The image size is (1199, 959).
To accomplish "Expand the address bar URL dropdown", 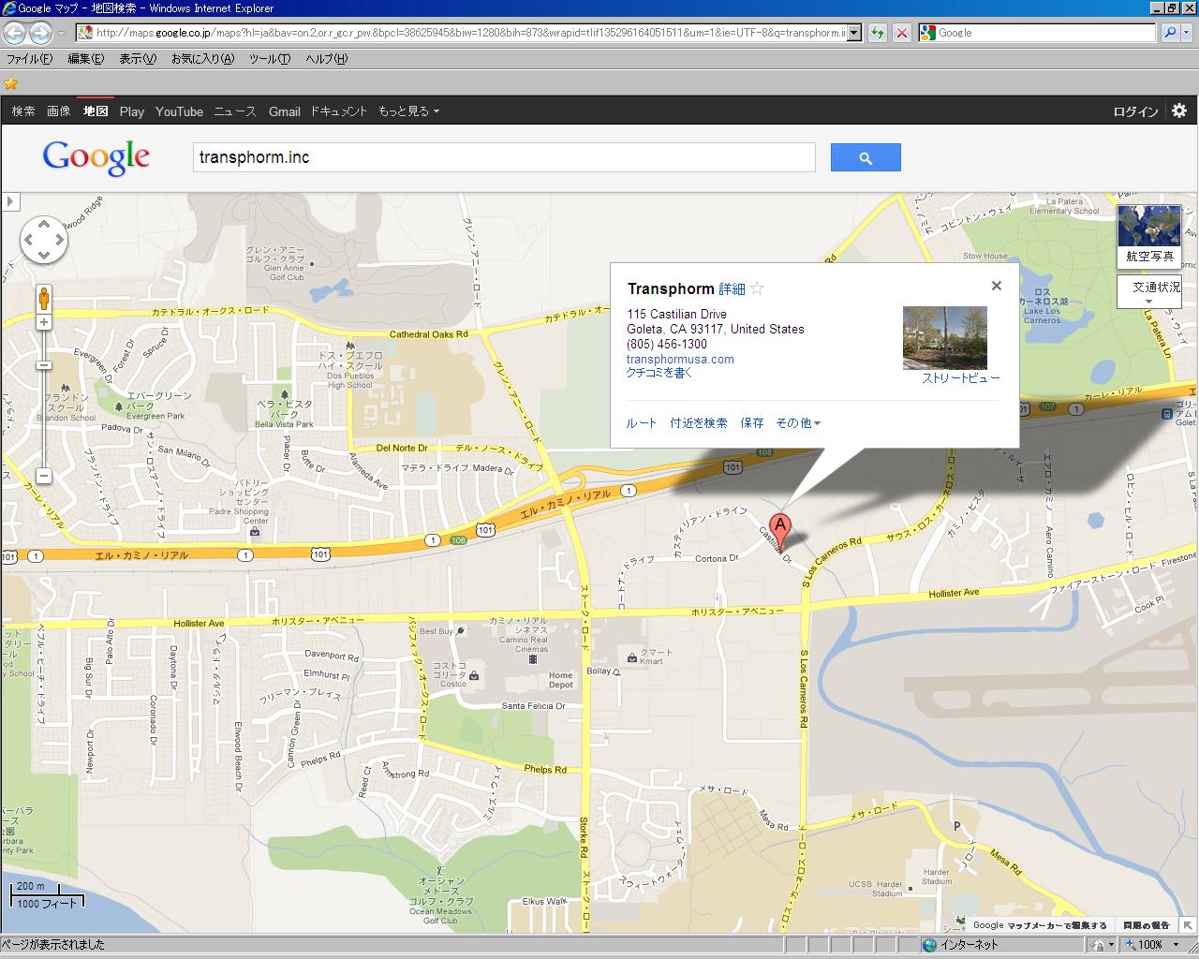I will click(x=854, y=33).
